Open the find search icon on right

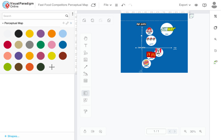coord(215,39)
